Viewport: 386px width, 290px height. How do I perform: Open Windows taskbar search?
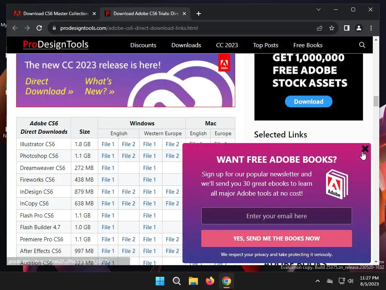176,281
